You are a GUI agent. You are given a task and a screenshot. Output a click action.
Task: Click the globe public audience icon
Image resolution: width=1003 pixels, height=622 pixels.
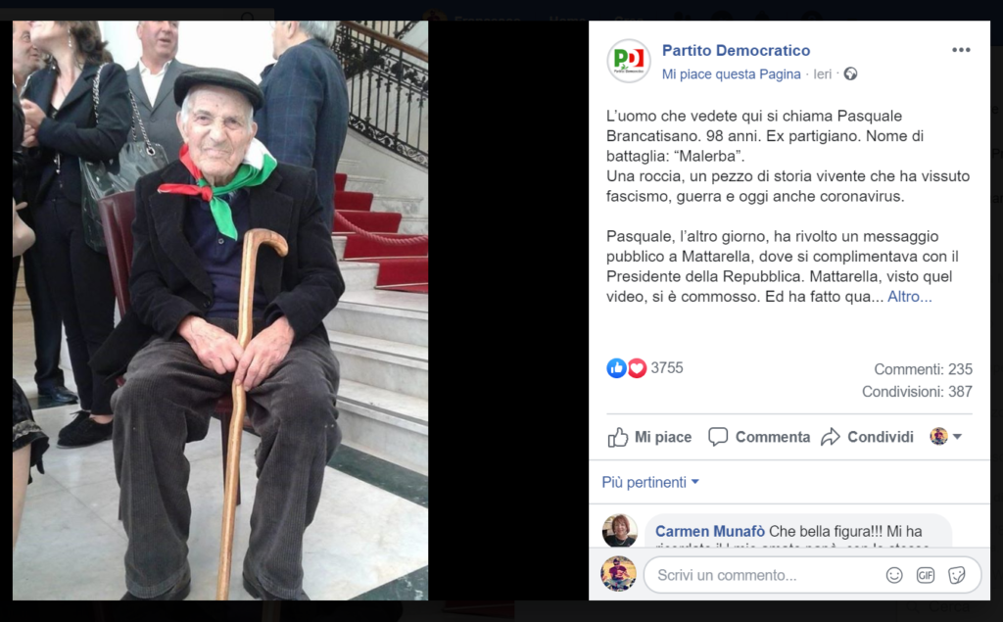[x=850, y=73]
